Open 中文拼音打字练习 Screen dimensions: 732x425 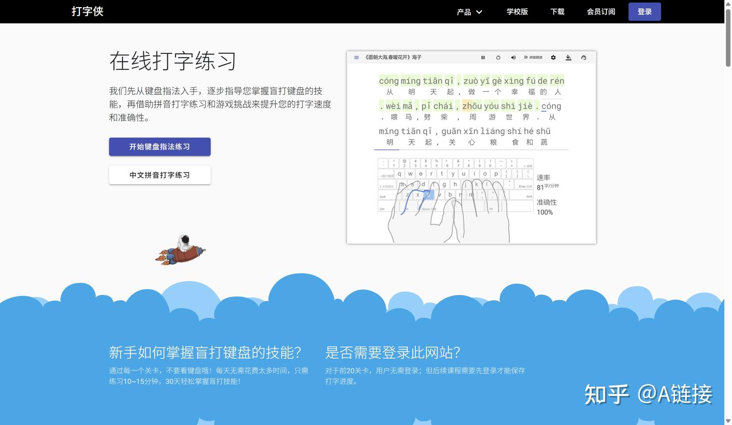click(x=160, y=175)
